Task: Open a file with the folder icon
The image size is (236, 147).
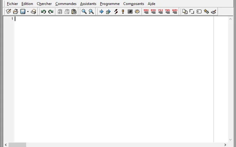Action: click(x=16, y=11)
